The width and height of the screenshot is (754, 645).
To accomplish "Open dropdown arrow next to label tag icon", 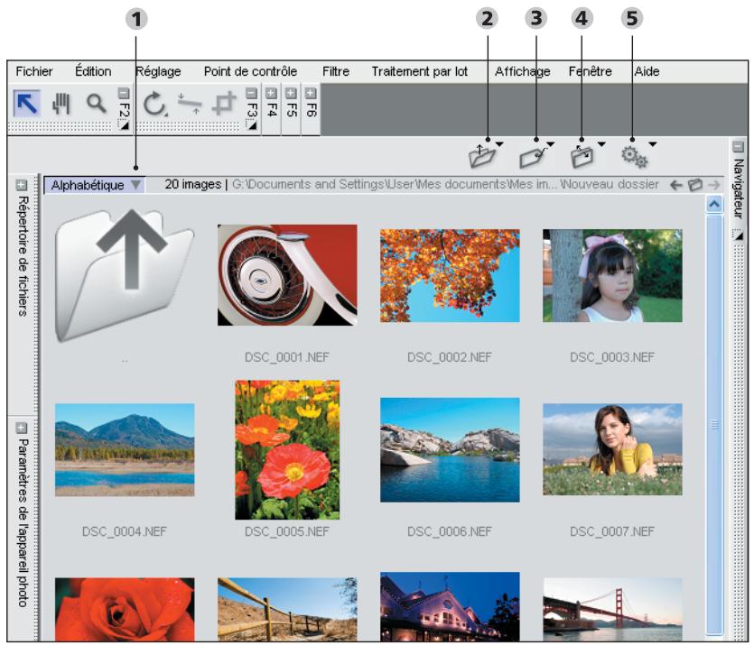I will coord(551,144).
